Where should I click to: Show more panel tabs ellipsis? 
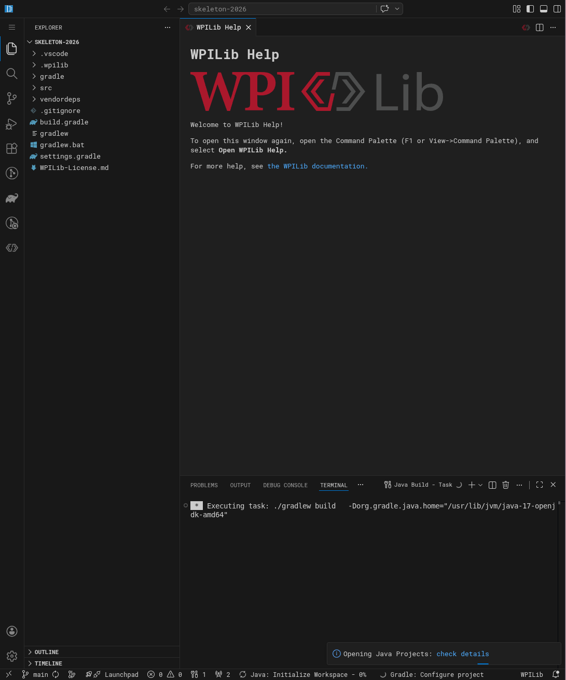[x=361, y=485]
